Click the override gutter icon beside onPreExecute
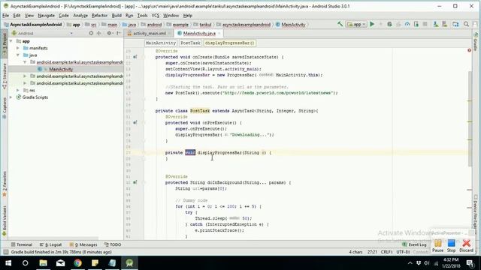Viewport: 481px width, 270px height. 135,123
